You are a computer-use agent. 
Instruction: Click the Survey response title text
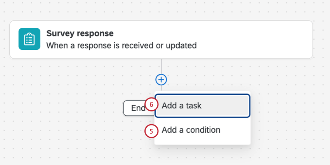pos(80,33)
